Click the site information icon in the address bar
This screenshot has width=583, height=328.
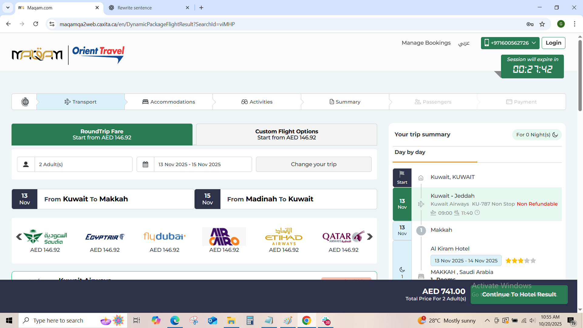pyautogui.click(x=52, y=24)
